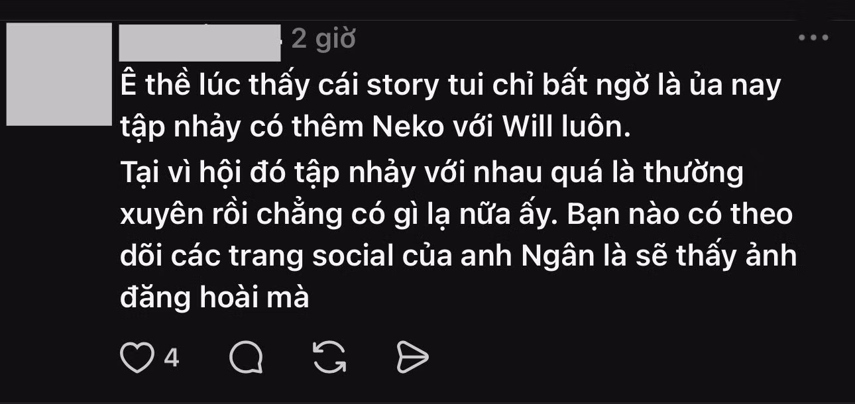View likes by clicking the count 4
The width and height of the screenshot is (855, 404).
(172, 358)
